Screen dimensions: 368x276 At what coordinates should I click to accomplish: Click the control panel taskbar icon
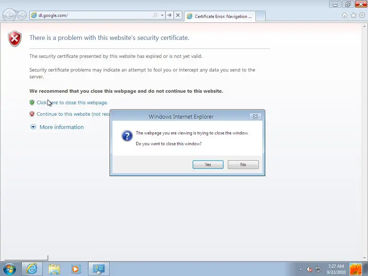tap(98, 269)
